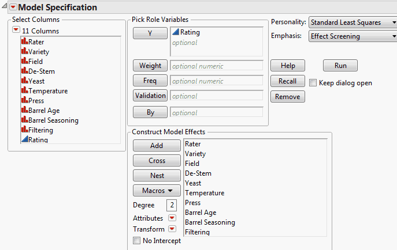Select Barrel Seasoning in model effects list
This screenshot has height=250, width=397.
click(210, 222)
